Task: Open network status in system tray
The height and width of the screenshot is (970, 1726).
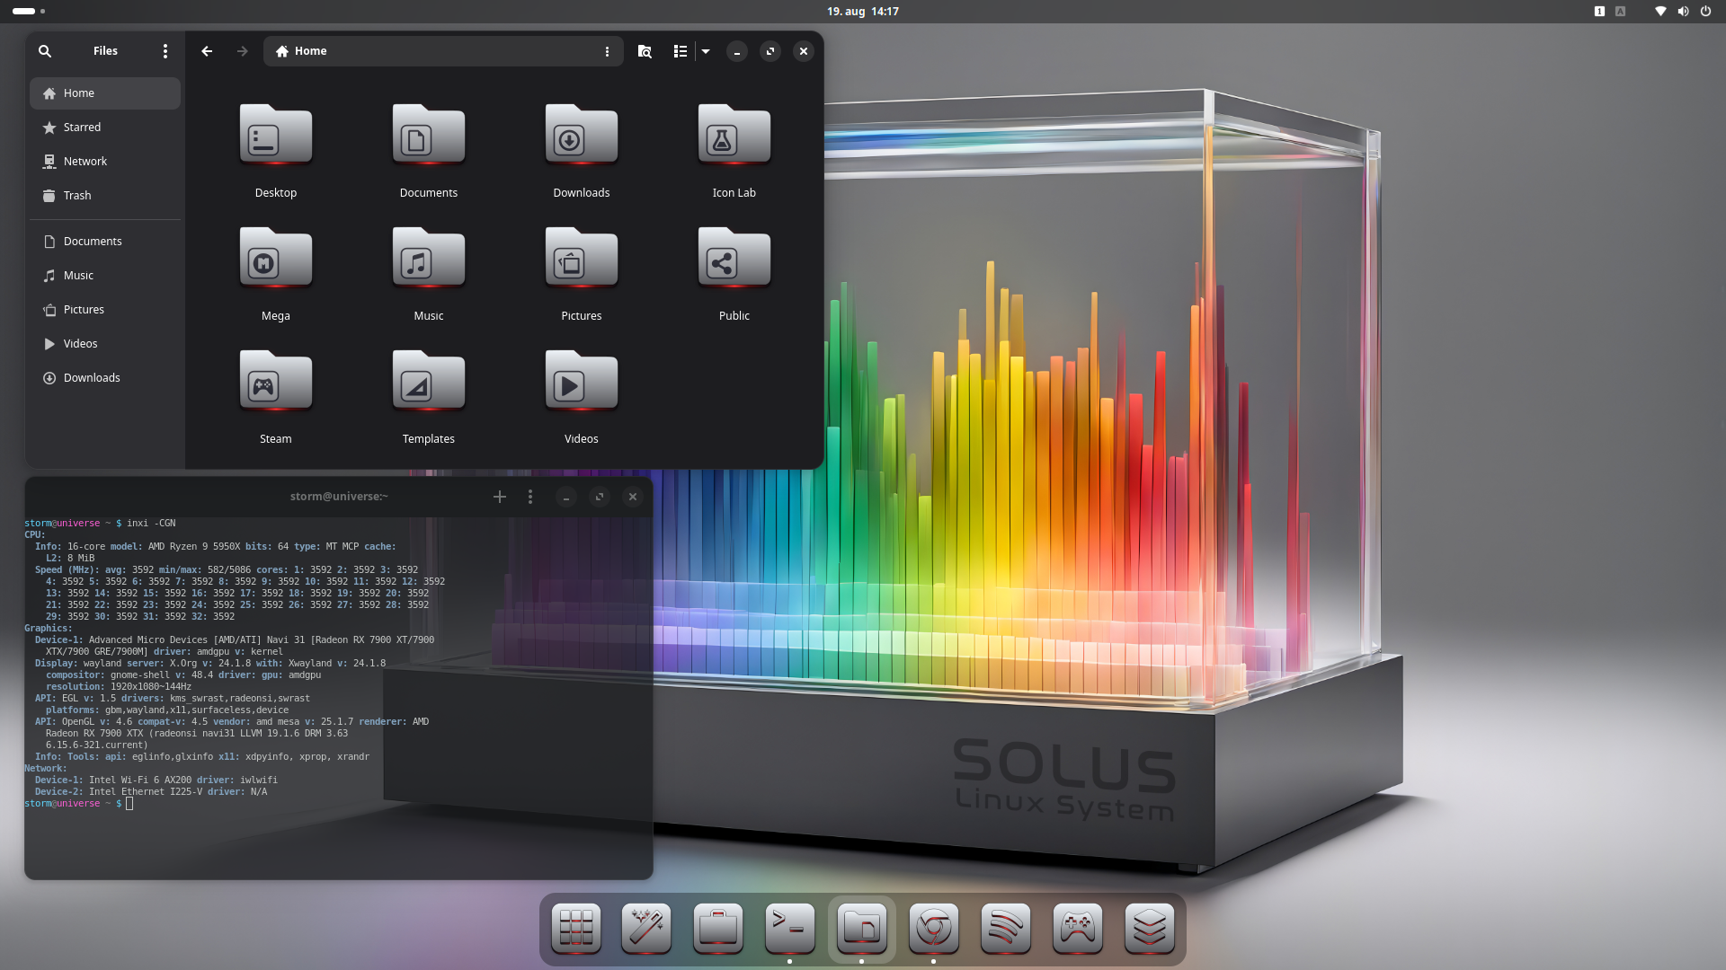Action: point(1660,12)
